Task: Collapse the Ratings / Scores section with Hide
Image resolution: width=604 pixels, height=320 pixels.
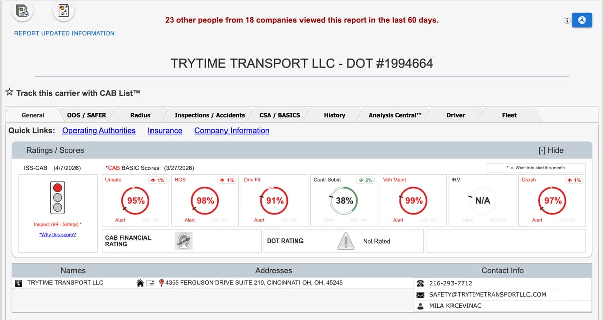Action: [551, 150]
